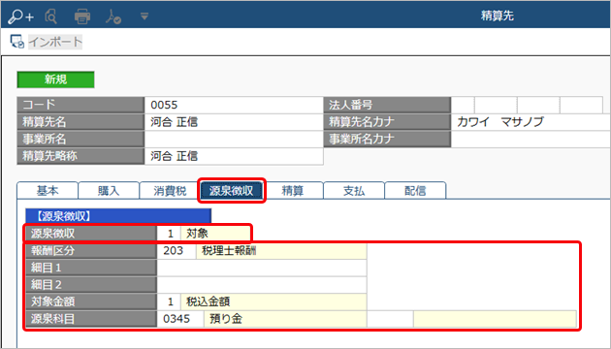
Task: Click the 税理士報酬 text
Action: click(229, 250)
